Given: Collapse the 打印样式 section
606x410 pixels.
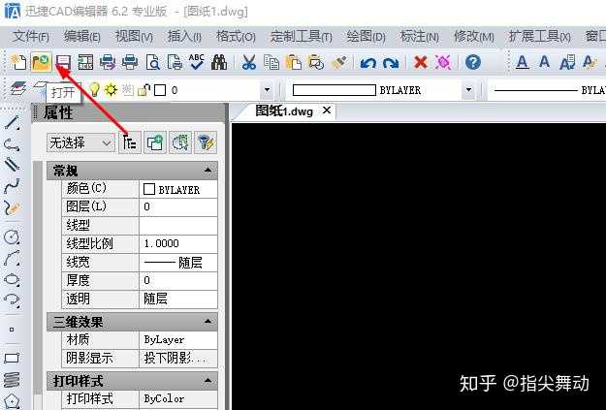Looking at the screenshot, I should [207, 381].
